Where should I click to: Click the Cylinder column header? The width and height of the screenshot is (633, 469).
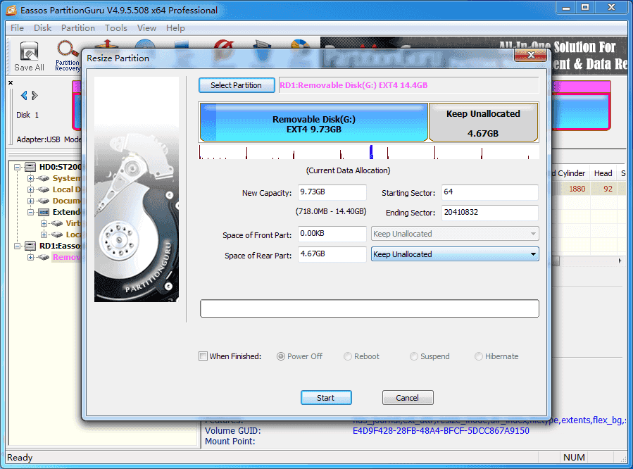pyautogui.click(x=571, y=173)
